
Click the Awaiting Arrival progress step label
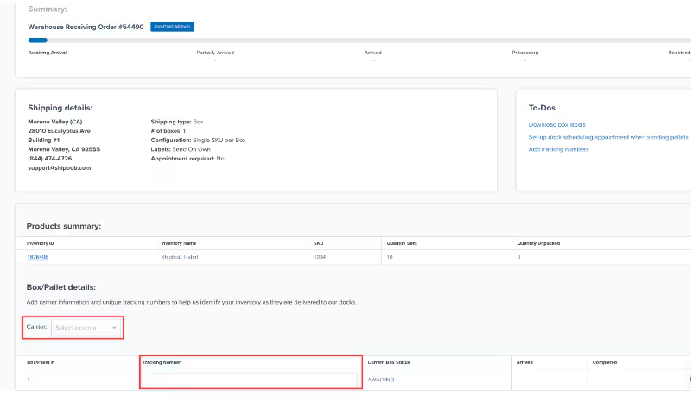48,53
